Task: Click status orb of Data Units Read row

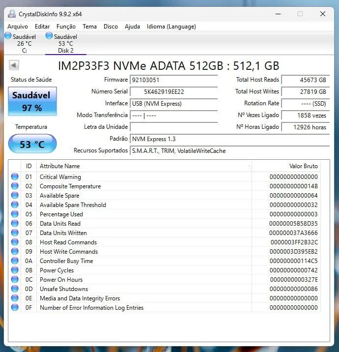Action: tap(15, 223)
